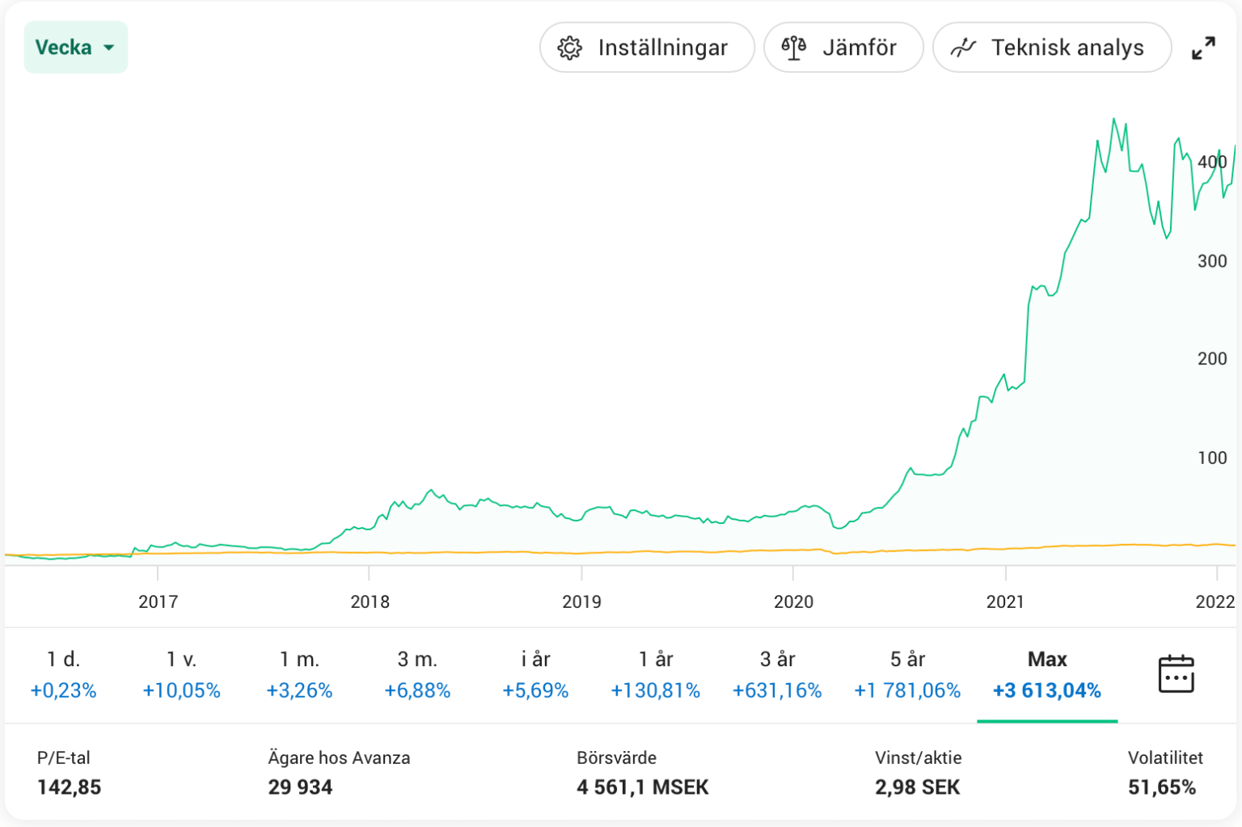Click the trend line icon beside Teknisk analys
Screen dimensions: 1242x827
click(963, 48)
